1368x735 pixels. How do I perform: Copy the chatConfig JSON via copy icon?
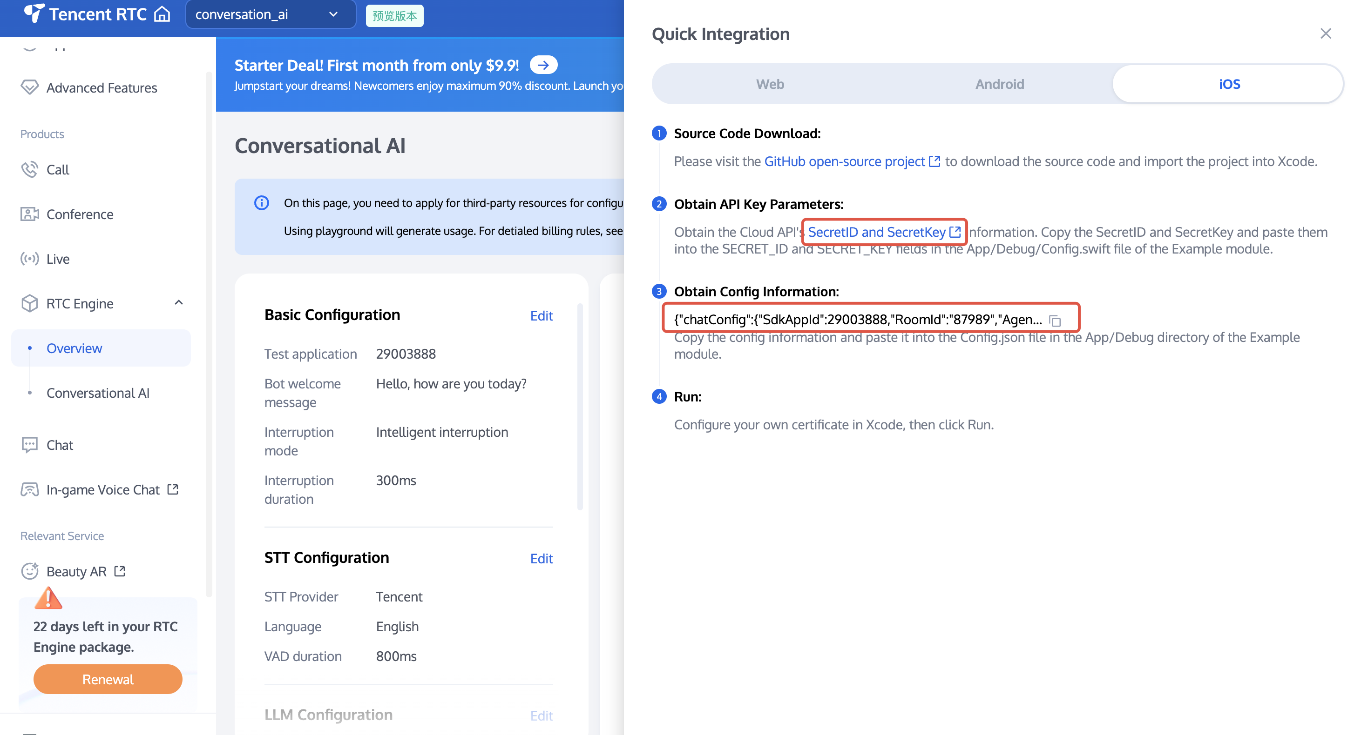1055,321
